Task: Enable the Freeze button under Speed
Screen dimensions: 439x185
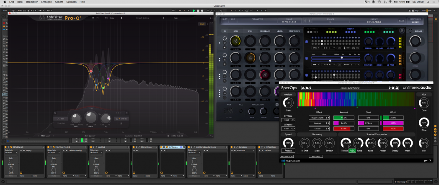Action: (287, 150)
